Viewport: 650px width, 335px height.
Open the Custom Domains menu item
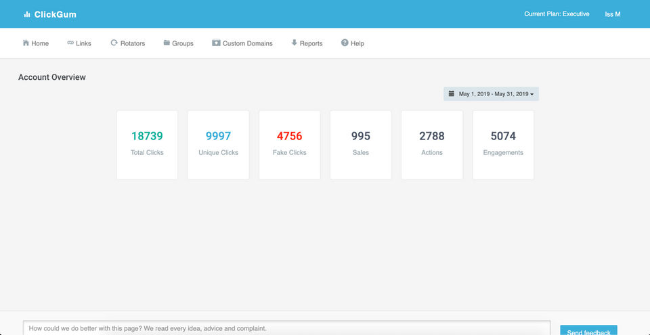coord(242,43)
